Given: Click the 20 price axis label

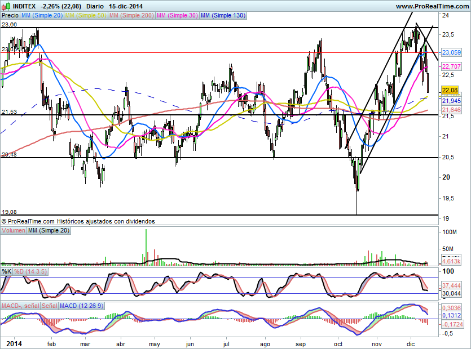Looking at the screenshot, I should [446, 177].
